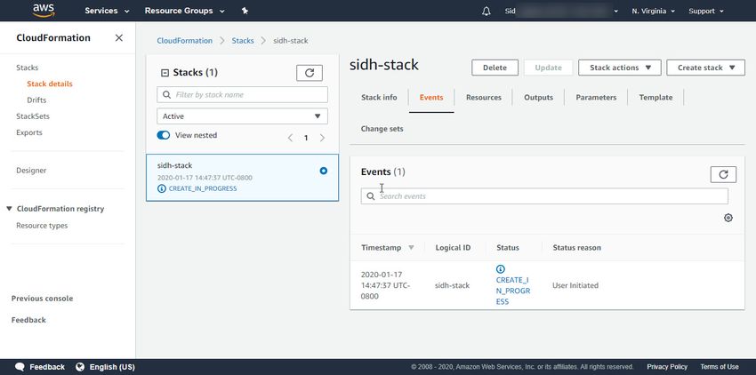Click the pin shortcut icon
Screen dimensions: 756x375
(245, 11)
